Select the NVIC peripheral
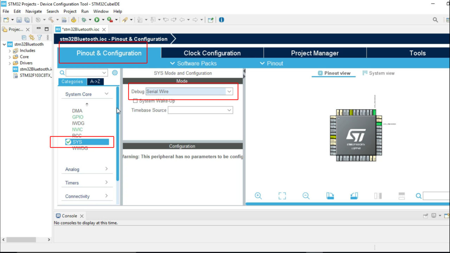 [77, 130]
